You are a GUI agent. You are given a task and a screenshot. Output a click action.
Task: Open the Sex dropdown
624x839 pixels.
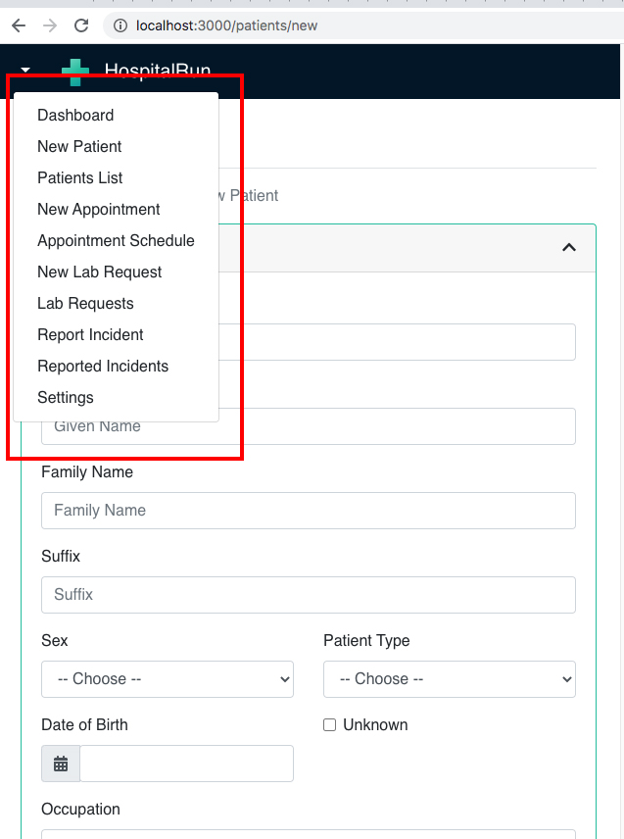[x=167, y=678]
